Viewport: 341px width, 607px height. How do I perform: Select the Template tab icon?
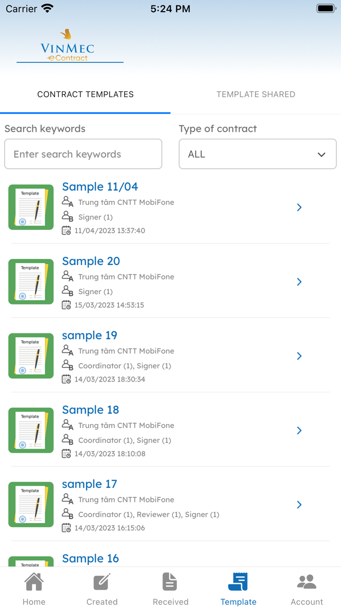238,582
